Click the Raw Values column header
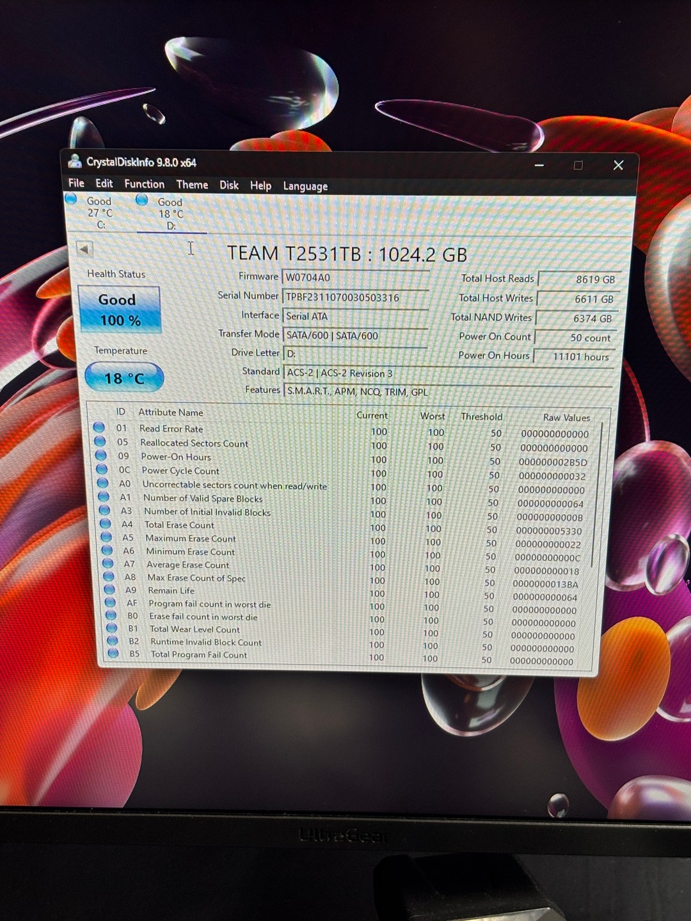The height and width of the screenshot is (921, 691). (566, 418)
